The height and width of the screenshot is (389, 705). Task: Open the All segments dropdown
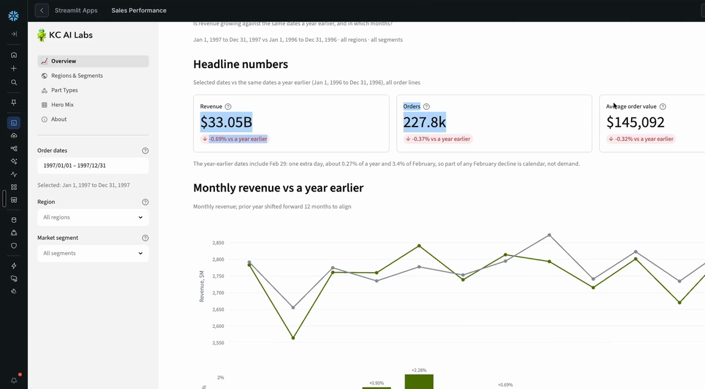point(93,253)
